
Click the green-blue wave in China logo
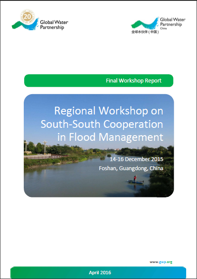pos(145,23)
